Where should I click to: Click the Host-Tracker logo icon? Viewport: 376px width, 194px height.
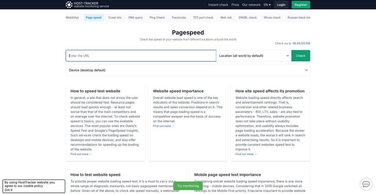tap(69, 5)
